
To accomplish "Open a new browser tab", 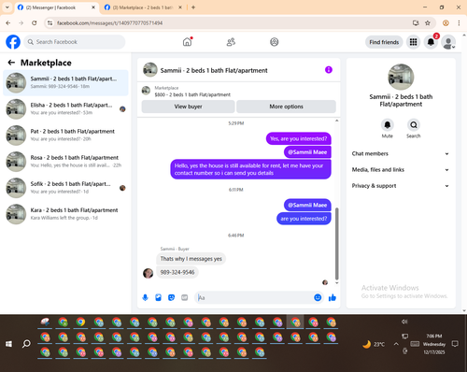I will coord(193,7).
